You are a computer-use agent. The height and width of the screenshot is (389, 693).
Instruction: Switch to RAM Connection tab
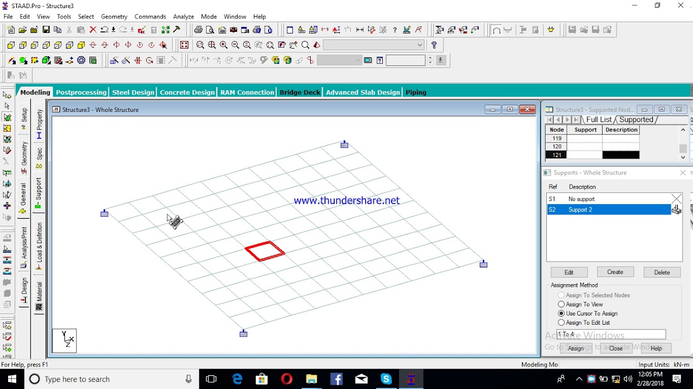tap(247, 92)
